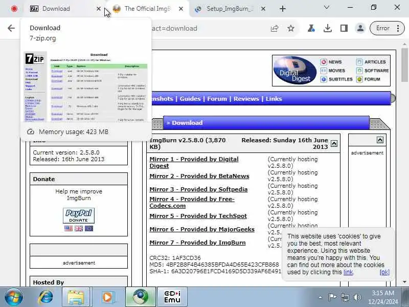Download from Mirror 6 MajorGeeks
This screenshot has height=307, width=409.
[x=202, y=229]
